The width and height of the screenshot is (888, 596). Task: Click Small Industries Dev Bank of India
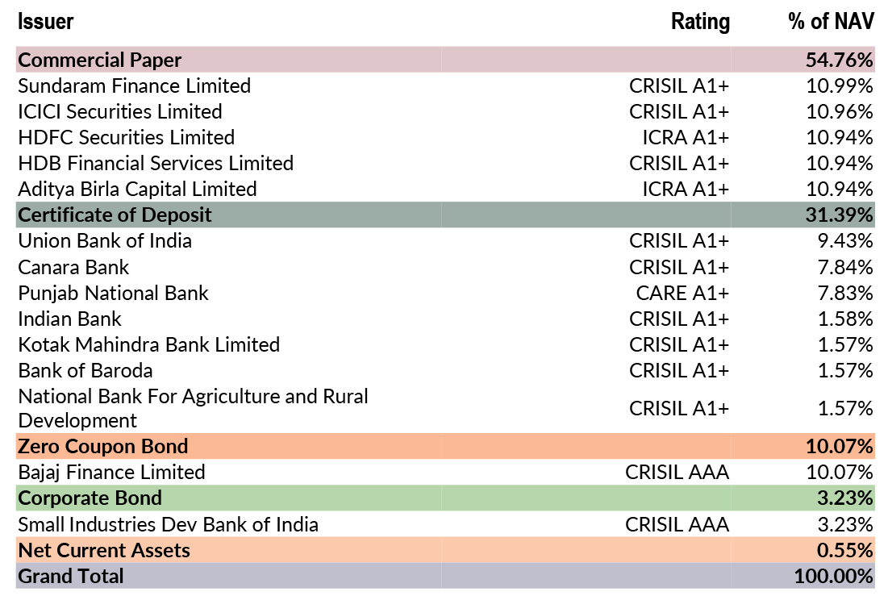[x=168, y=524]
